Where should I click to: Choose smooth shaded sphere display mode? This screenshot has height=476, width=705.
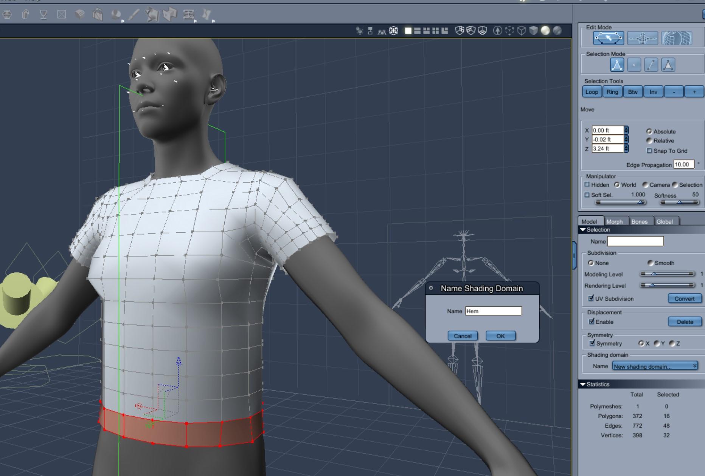(x=545, y=31)
